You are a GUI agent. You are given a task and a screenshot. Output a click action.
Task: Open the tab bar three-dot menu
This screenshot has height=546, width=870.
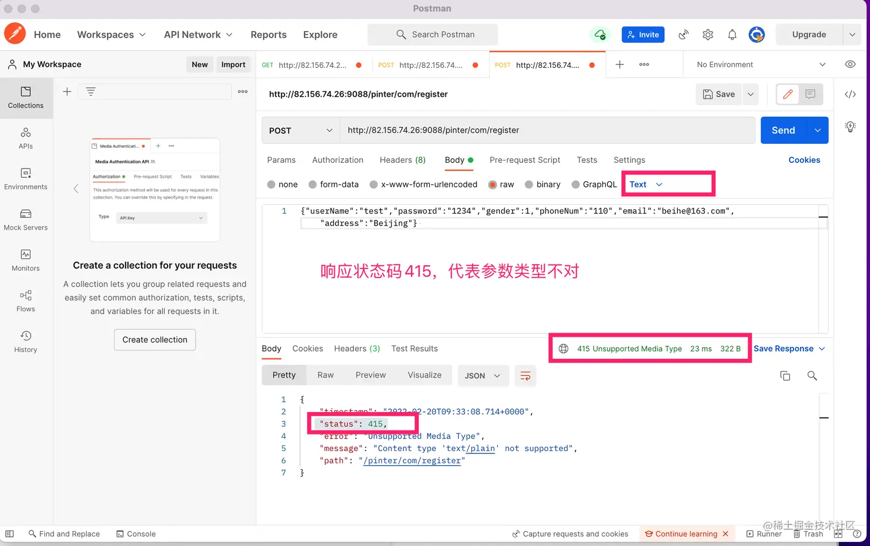(x=644, y=64)
